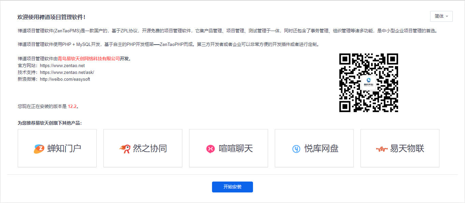
Task: Click the red version number 12.2
Action: [72, 106]
